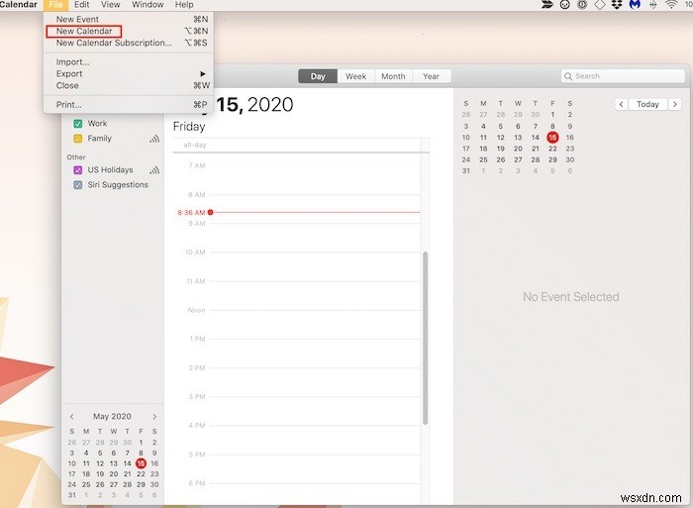Select Close in the File menu

tap(129, 86)
